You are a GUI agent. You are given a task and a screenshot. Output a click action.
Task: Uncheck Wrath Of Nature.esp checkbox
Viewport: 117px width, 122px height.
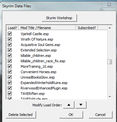click(x=10, y=39)
